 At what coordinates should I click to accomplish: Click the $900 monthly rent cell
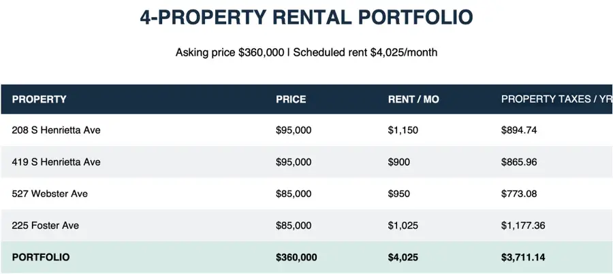399,162
